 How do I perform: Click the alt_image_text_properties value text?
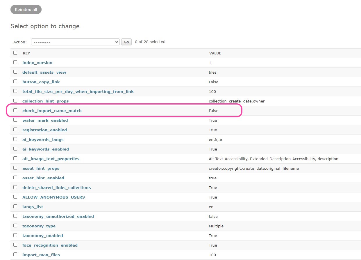coord(274,159)
